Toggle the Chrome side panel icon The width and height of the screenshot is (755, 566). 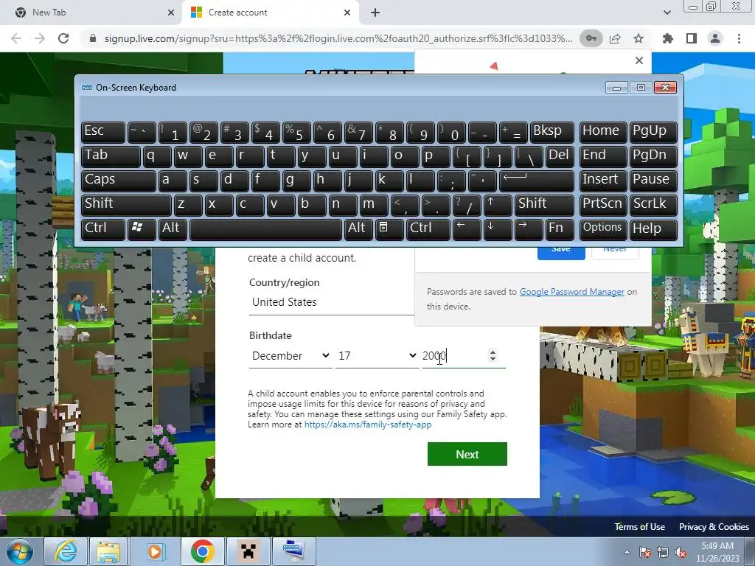pyautogui.click(x=692, y=38)
